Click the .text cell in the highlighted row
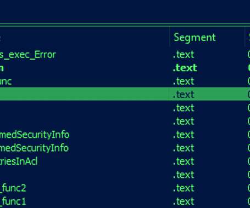250x208 pixels. [184, 95]
